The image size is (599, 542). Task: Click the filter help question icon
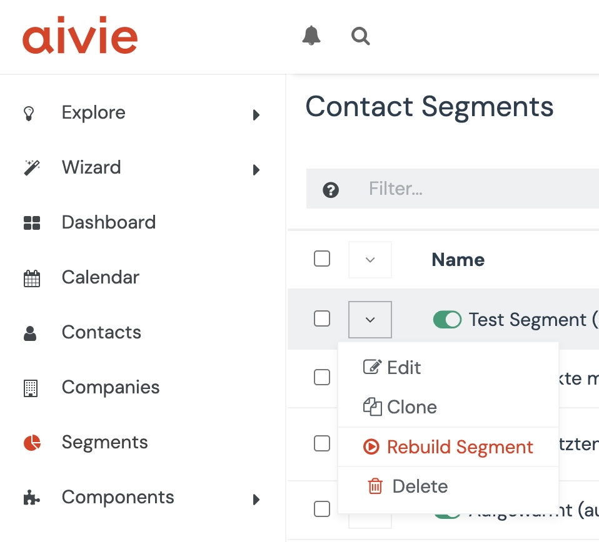331,190
